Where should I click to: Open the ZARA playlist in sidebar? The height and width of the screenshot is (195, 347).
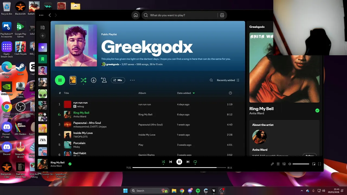43,140
